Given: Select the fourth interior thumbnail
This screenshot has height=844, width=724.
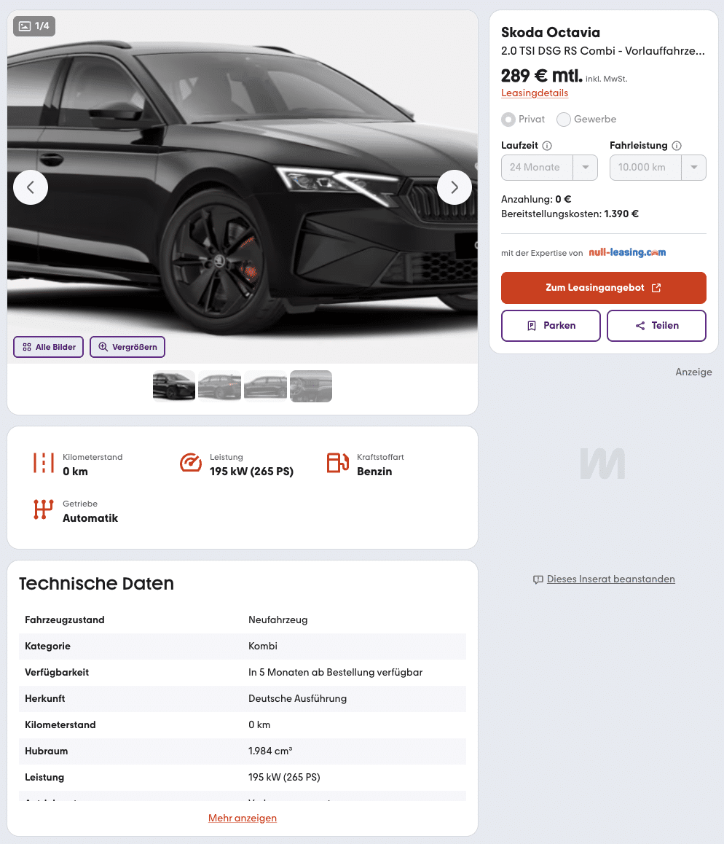Looking at the screenshot, I should (311, 386).
